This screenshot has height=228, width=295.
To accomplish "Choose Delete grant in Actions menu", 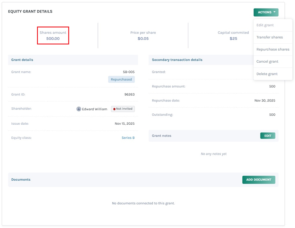I will (x=267, y=74).
